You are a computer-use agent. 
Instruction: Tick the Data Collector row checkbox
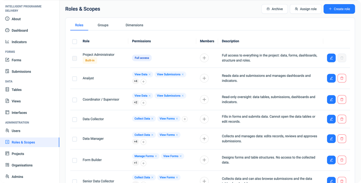pyautogui.click(x=75, y=119)
